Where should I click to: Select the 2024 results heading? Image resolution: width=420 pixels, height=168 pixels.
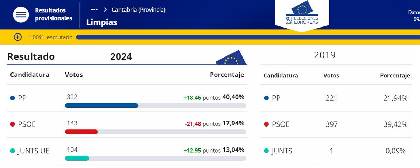point(121,56)
